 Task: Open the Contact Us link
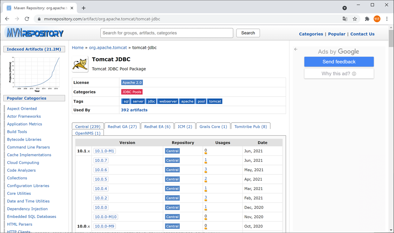click(x=362, y=34)
